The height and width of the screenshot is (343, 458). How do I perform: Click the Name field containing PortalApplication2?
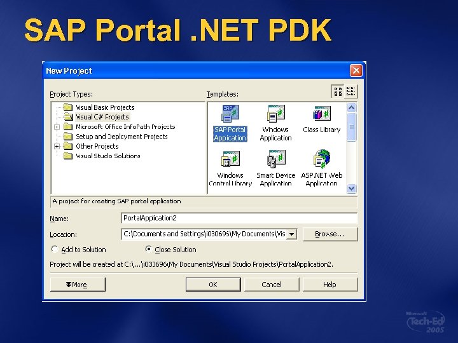(x=239, y=218)
